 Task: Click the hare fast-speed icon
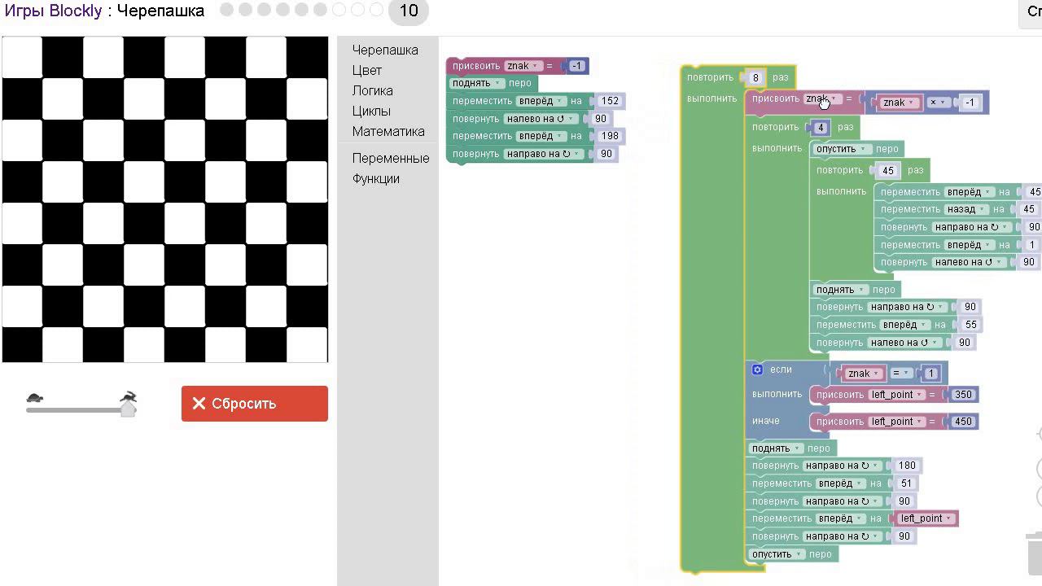pos(129,396)
